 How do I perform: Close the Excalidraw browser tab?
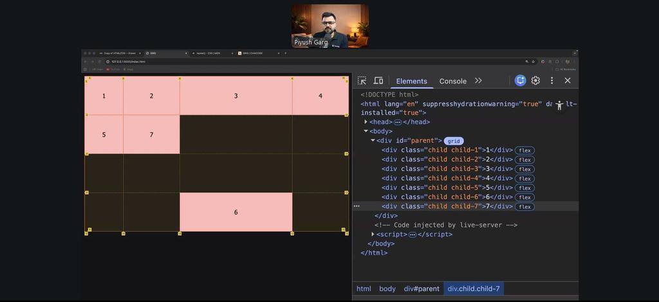(140, 53)
